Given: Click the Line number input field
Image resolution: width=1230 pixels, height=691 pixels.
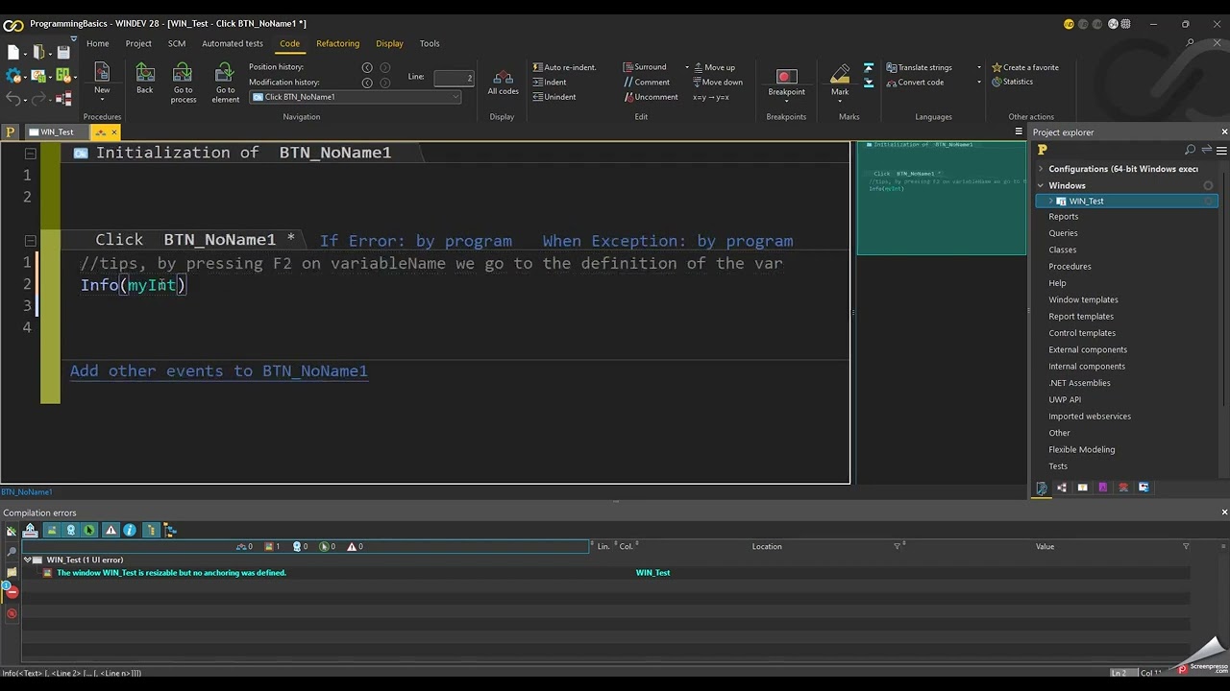Looking at the screenshot, I should coord(454,77).
